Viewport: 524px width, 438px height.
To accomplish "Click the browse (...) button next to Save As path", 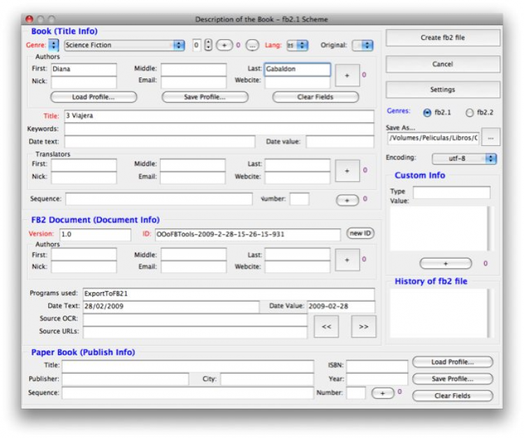I will coord(491,138).
